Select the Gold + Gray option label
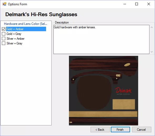 14,34
